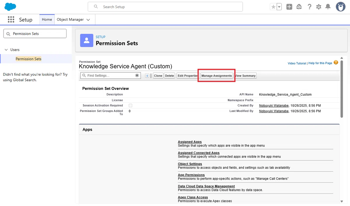Click the Salesforce cloud logo
350x206 pixels.
click(10, 6)
